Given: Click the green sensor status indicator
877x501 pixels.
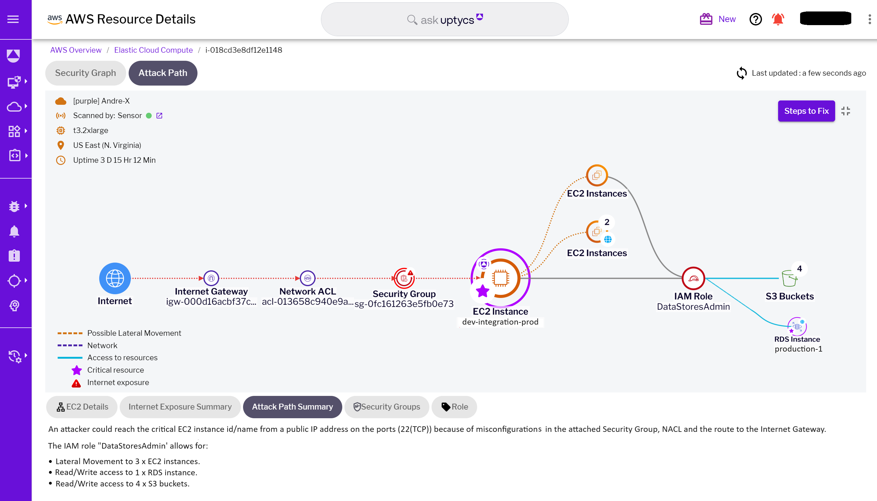Looking at the screenshot, I should [148, 116].
